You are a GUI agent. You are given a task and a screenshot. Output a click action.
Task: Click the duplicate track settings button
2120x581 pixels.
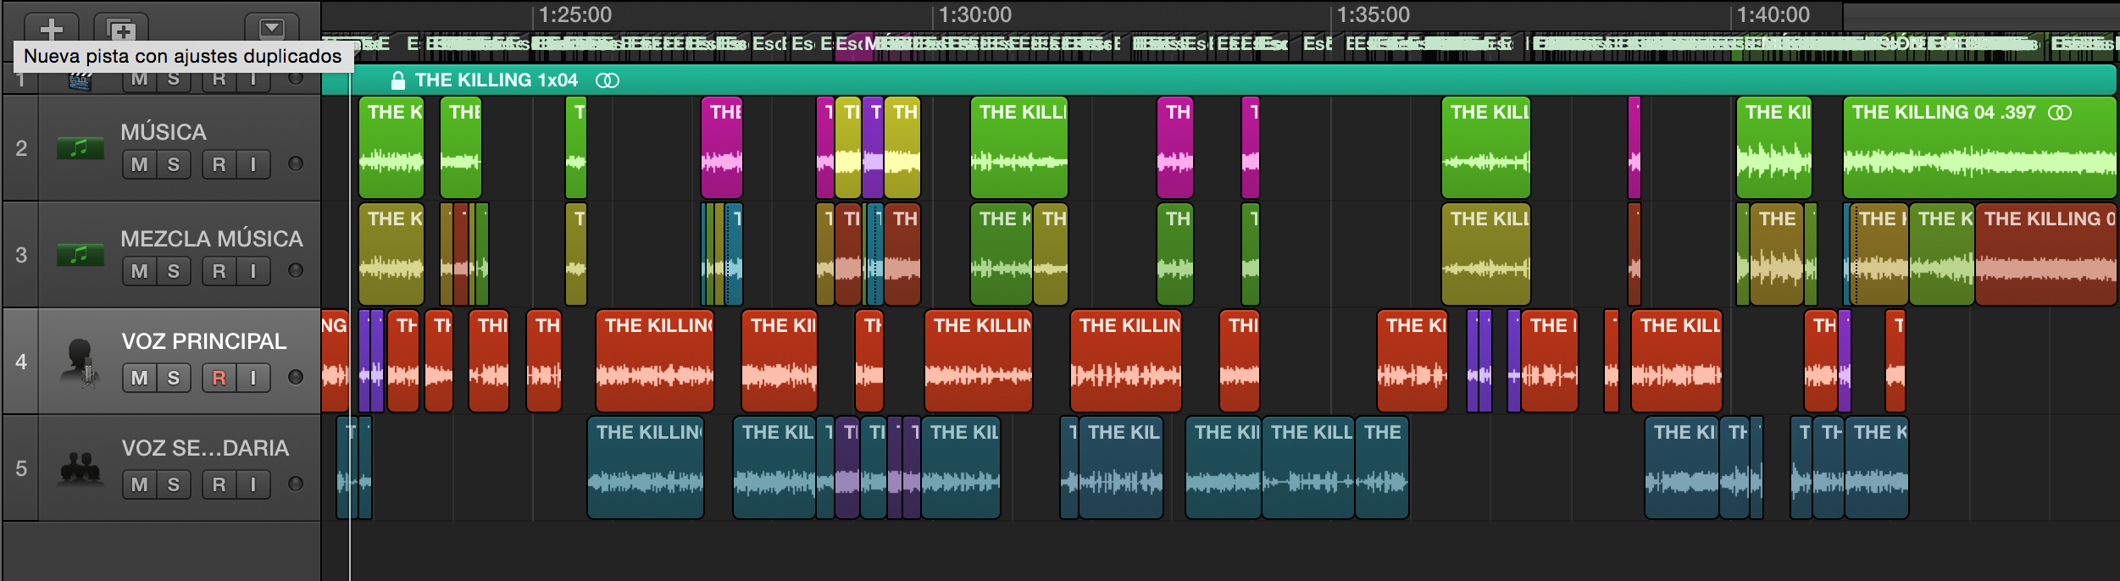pos(121,27)
